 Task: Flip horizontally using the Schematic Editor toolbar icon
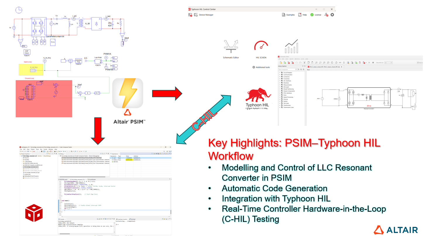pos(340,62)
